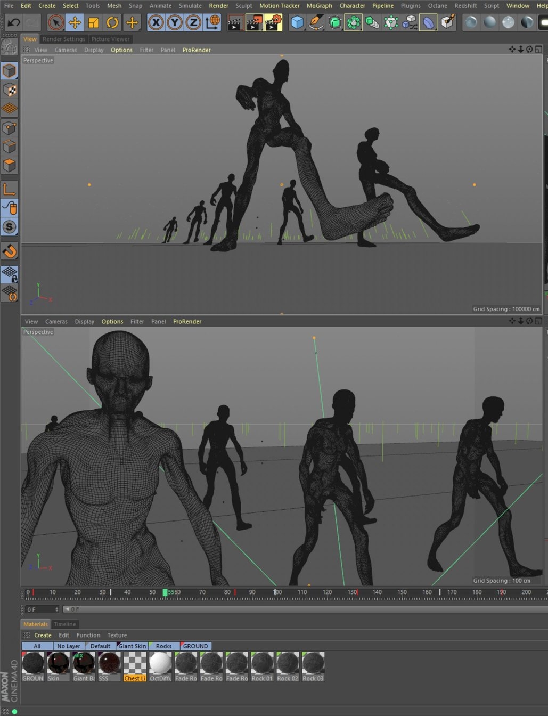Toggle the X axis lock
The height and width of the screenshot is (716, 548).
pos(156,22)
